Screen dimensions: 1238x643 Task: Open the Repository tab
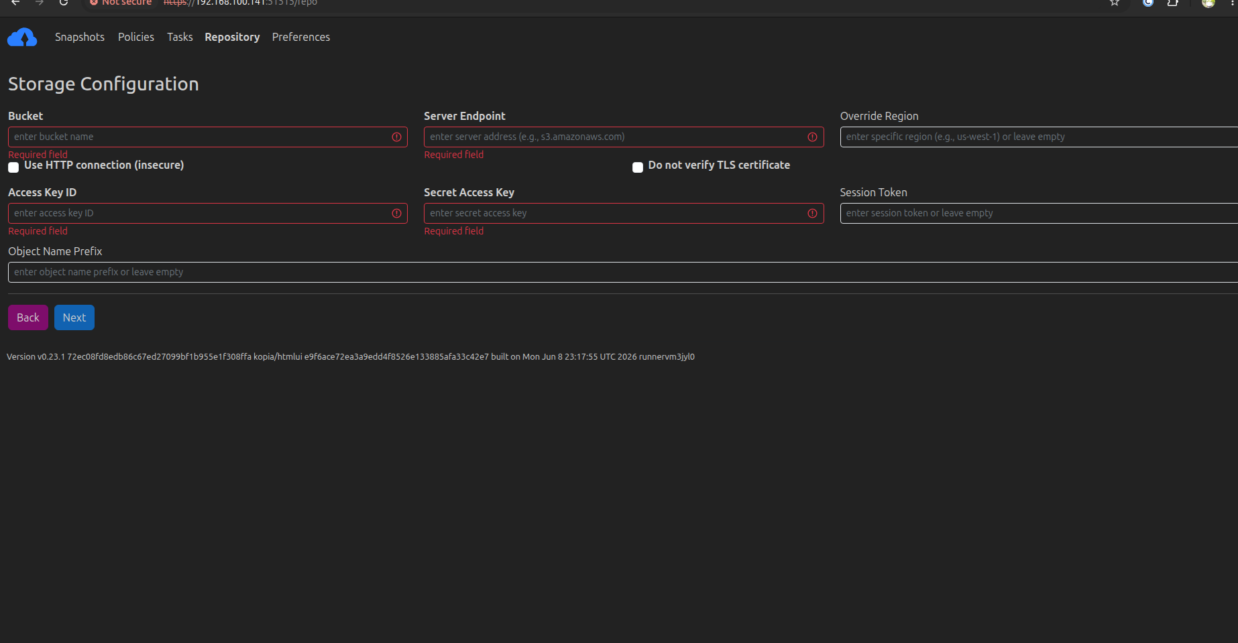232,37
